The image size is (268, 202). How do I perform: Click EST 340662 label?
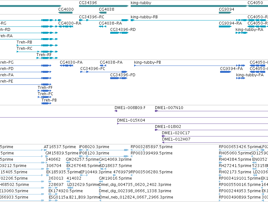coord(53,159)
